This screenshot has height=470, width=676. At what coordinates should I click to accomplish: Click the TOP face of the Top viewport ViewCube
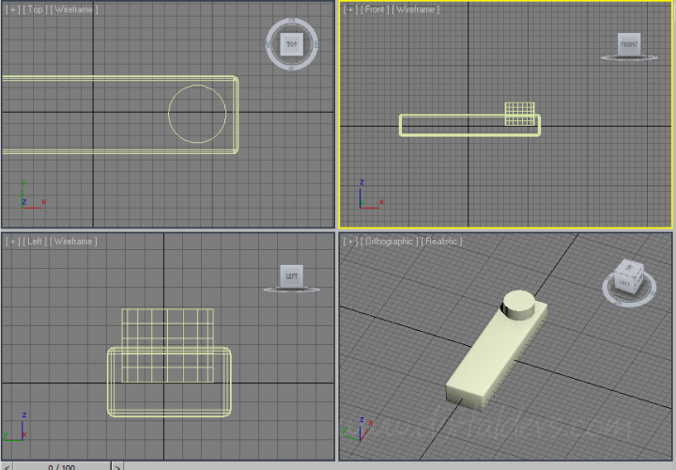click(291, 44)
